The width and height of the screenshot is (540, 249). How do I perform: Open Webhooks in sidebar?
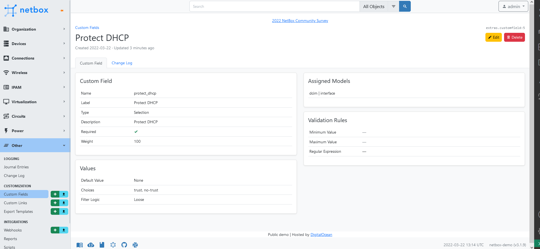point(13,230)
